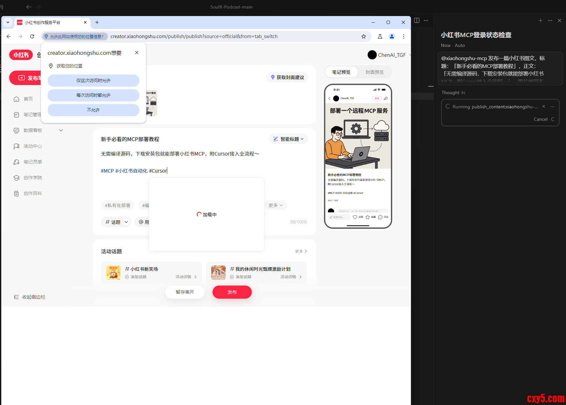Image resolution: width=566 pixels, height=405 pixels.
Task: Choose 不允许 in the location prompt
Action: point(93,110)
